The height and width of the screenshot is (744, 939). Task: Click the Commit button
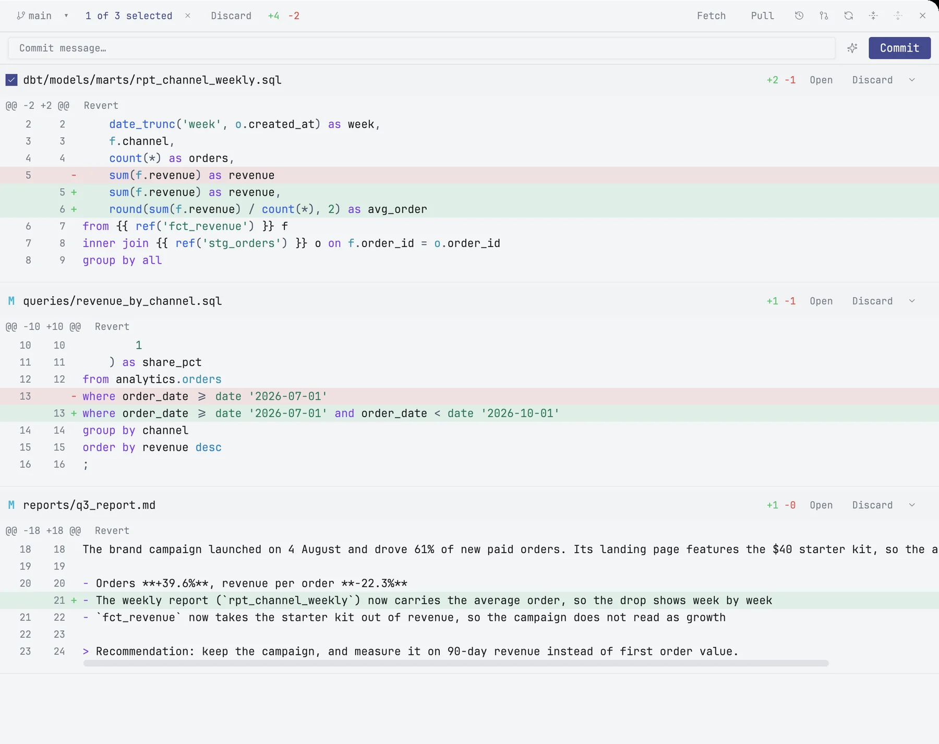[x=899, y=48]
